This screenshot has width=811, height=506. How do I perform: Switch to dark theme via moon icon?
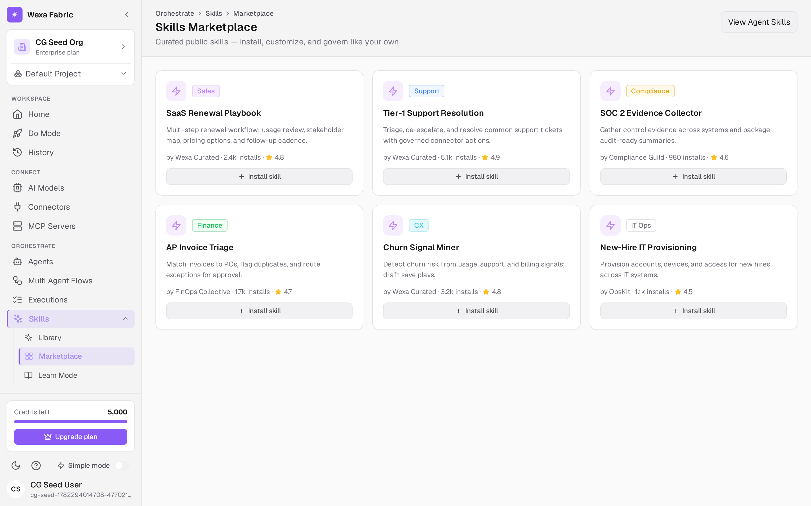(16, 465)
